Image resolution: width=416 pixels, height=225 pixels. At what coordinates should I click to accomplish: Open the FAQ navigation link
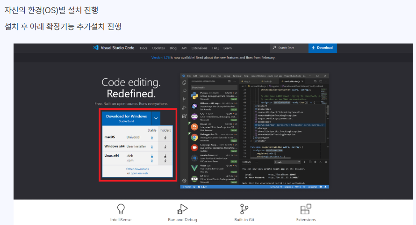click(215, 48)
